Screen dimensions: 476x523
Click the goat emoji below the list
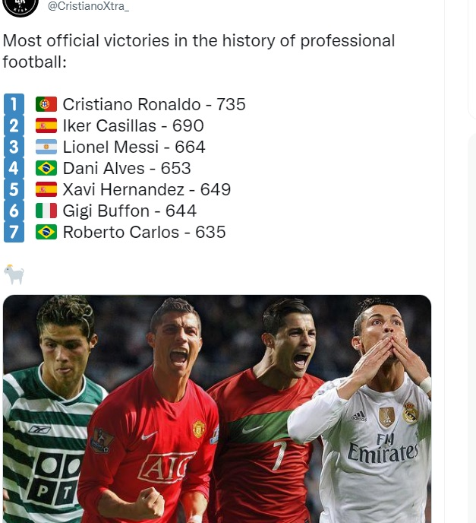point(14,274)
